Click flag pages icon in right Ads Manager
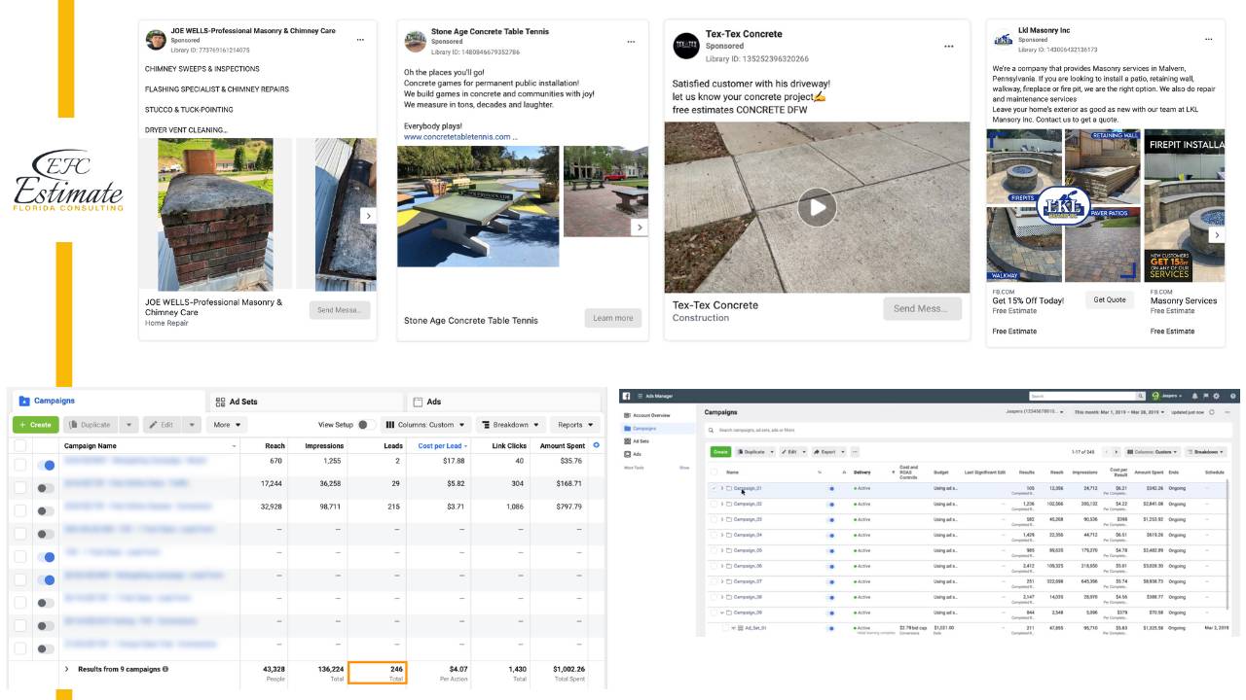1246x700 pixels. click(x=1206, y=396)
